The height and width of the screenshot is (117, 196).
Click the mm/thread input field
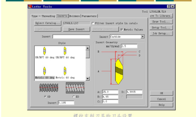129,46
